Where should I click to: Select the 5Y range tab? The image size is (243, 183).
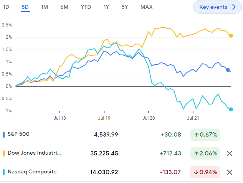pos(125,7)
